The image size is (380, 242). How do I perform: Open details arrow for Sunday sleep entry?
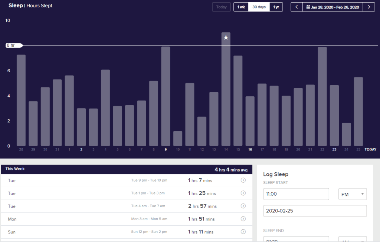pos(243,232)
